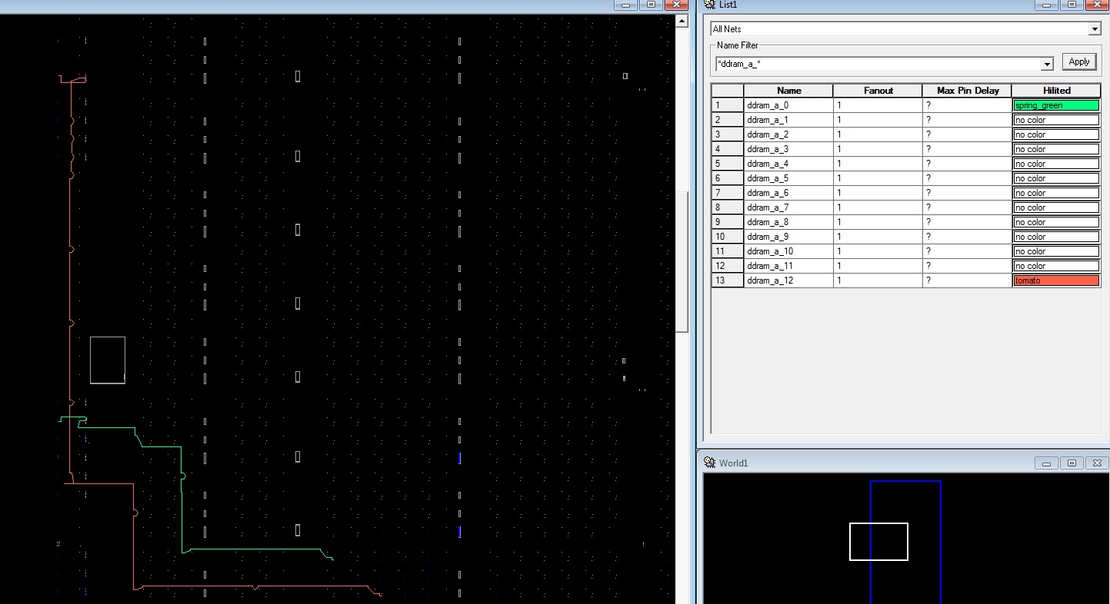Set highlight color for ddram_a_11 row
The height and width of the screenshot is (604, 1110).
(x=1056, y=266)
